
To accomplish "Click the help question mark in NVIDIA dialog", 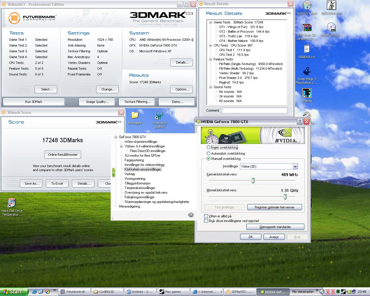I will tap(300, 122).
